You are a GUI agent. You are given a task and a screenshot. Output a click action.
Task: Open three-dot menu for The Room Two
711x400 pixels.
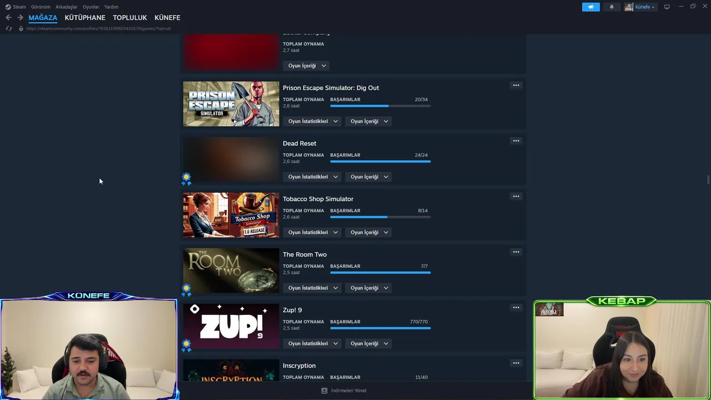coord(516,252)
